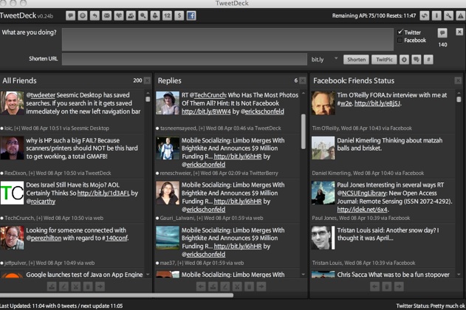Open Favorites using the heart icon
Viewport: 466px width, 310px height.
pyautogui.click(x=120, y=15)
